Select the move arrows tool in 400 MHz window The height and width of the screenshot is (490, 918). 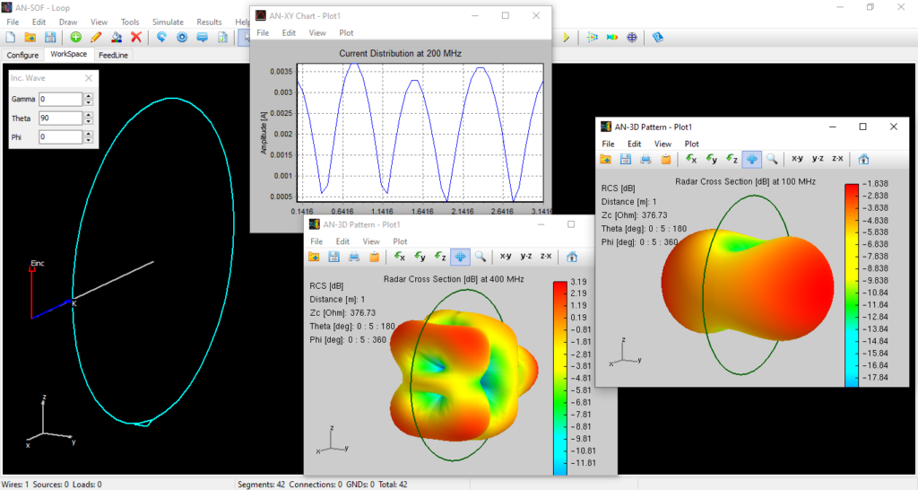pyautogui.click(x=460, y=257)
